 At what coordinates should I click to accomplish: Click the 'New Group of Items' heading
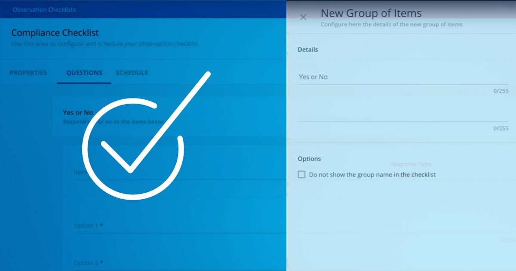coord(371,13)
